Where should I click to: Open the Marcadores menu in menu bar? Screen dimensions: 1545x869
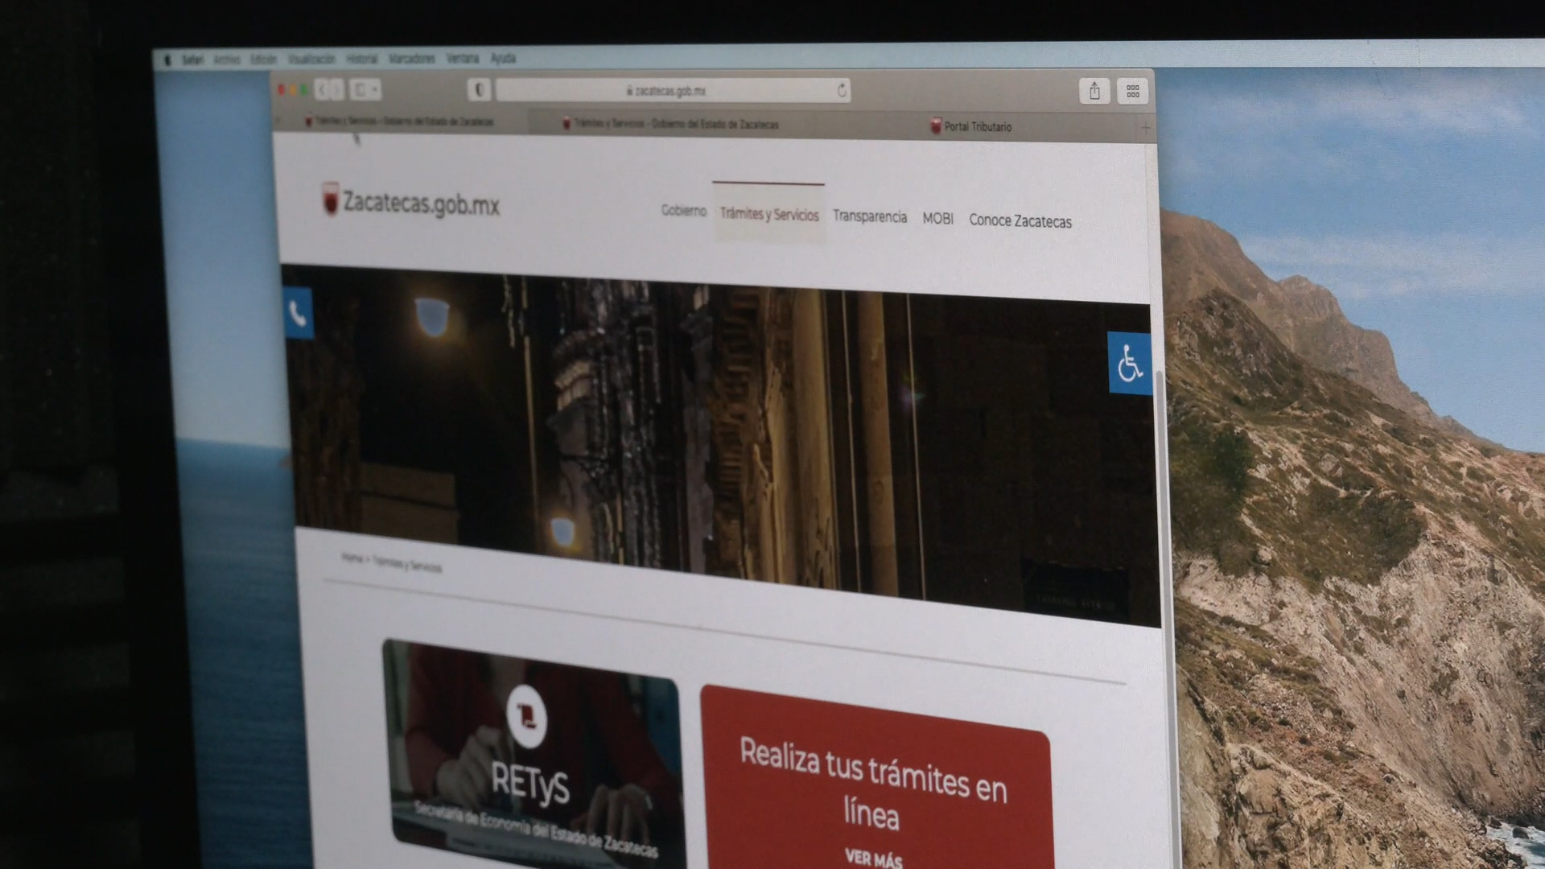pos(411,59)
